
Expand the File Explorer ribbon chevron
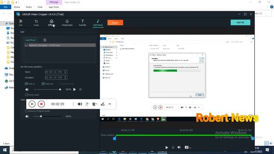point(267,7)
